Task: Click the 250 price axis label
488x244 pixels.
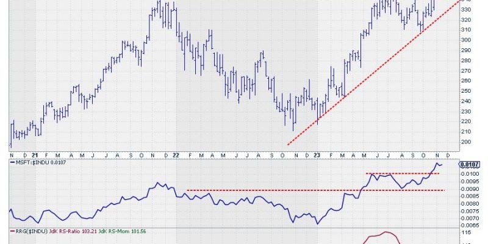Action: click(465, 91)
